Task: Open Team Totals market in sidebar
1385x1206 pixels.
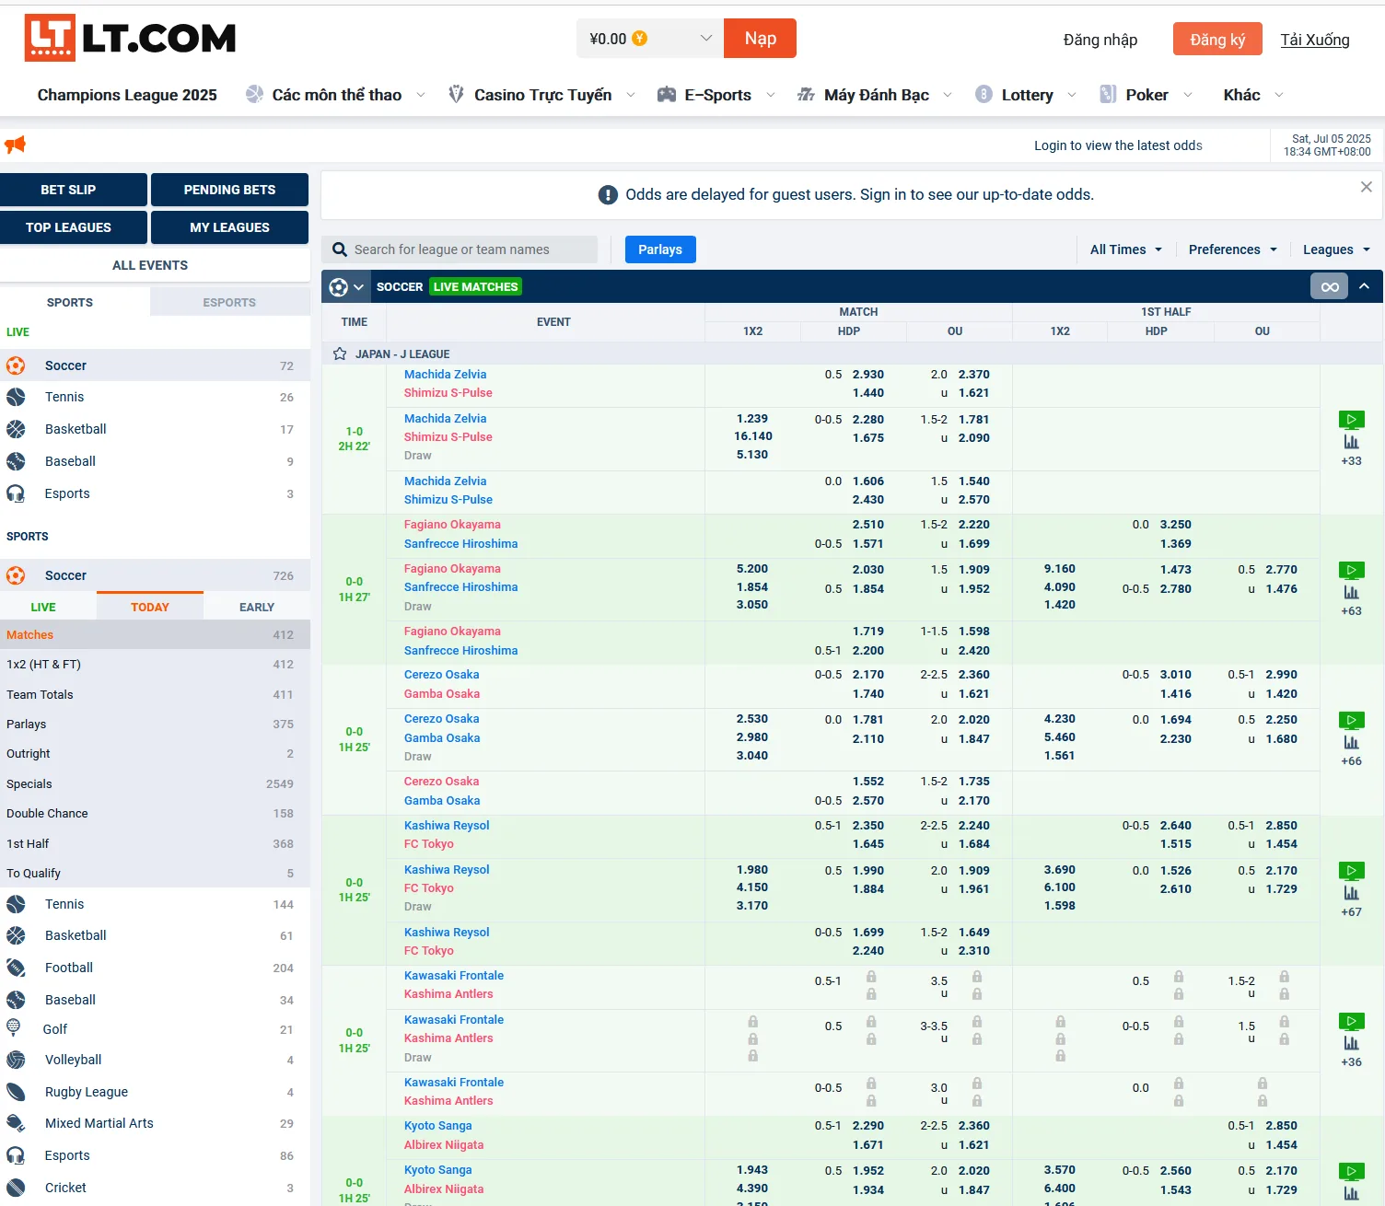Action: tap(155, 695)
